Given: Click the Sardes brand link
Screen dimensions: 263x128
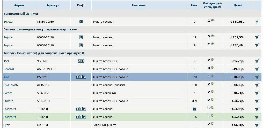Looking at the screenshot, I should [8, 93].
